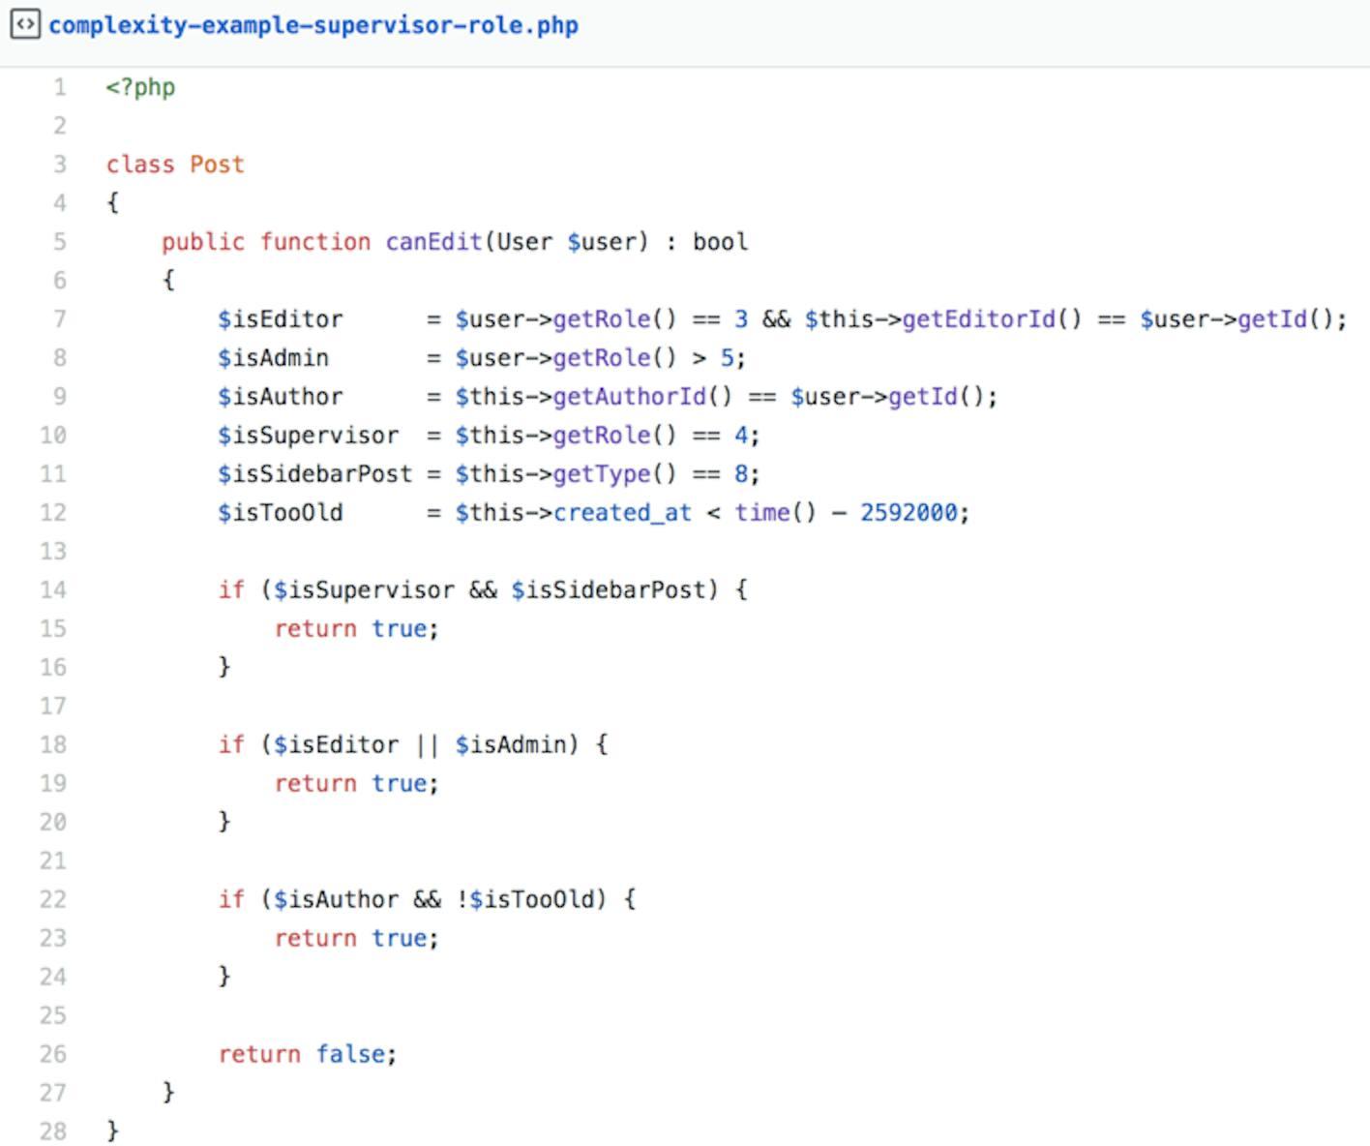Click getType() call on line 11

pyautogui.click(x=614, y=474)
